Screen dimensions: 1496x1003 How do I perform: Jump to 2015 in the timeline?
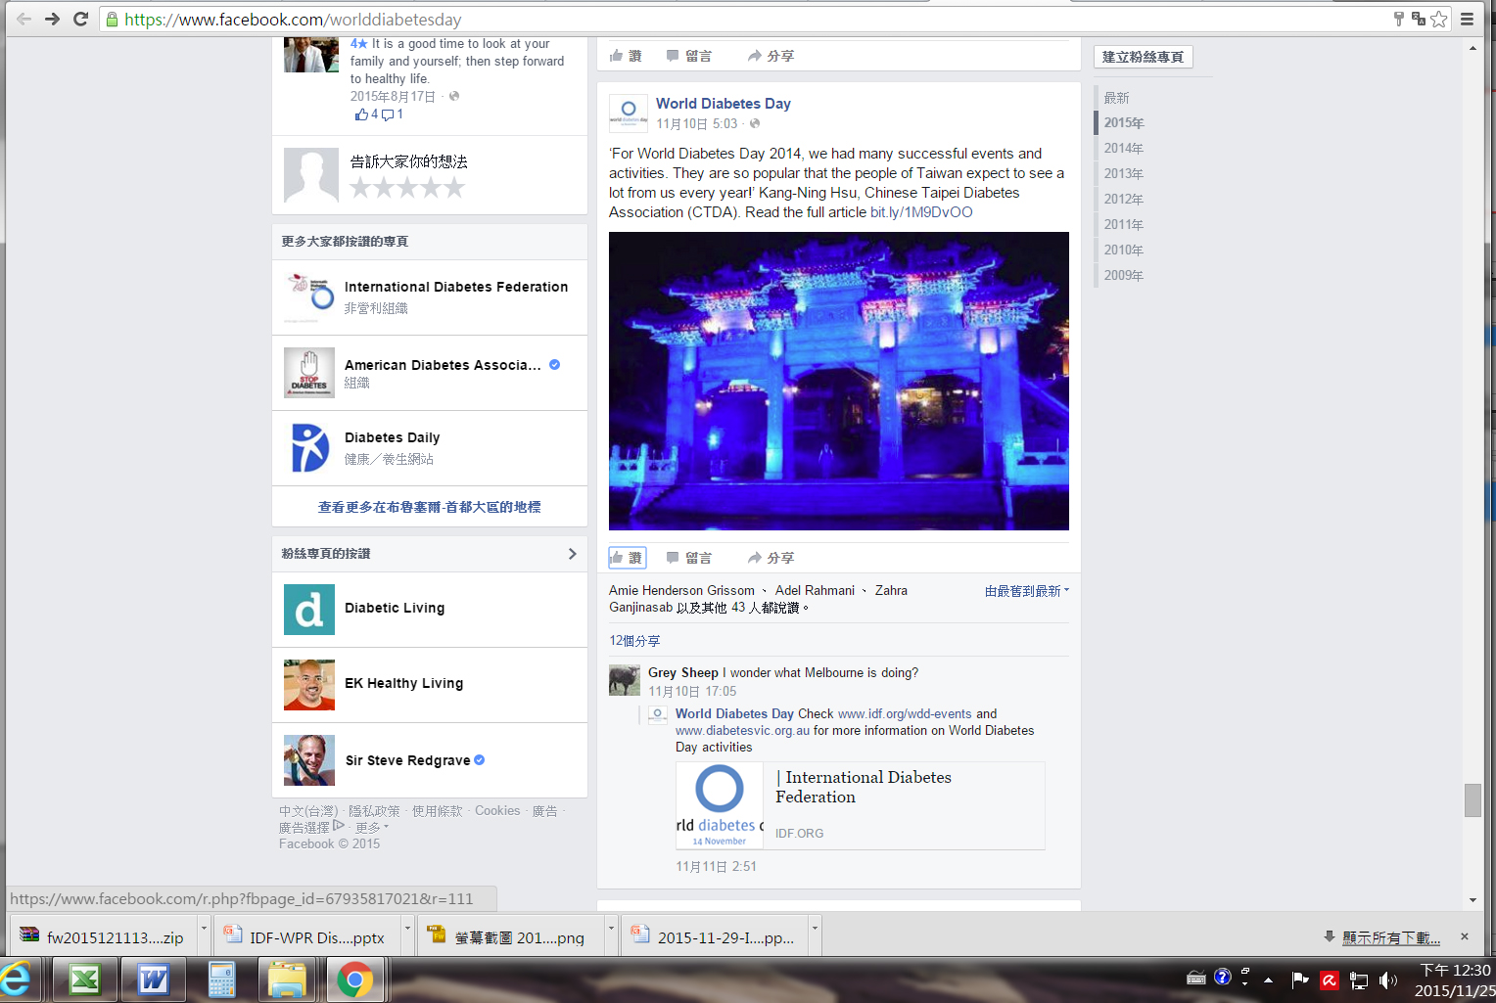coord(1124,122)
